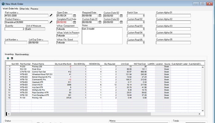Open the calendar picker for Required Date
The width and height of the screenshot is (215, 123).
pos(100,15)
